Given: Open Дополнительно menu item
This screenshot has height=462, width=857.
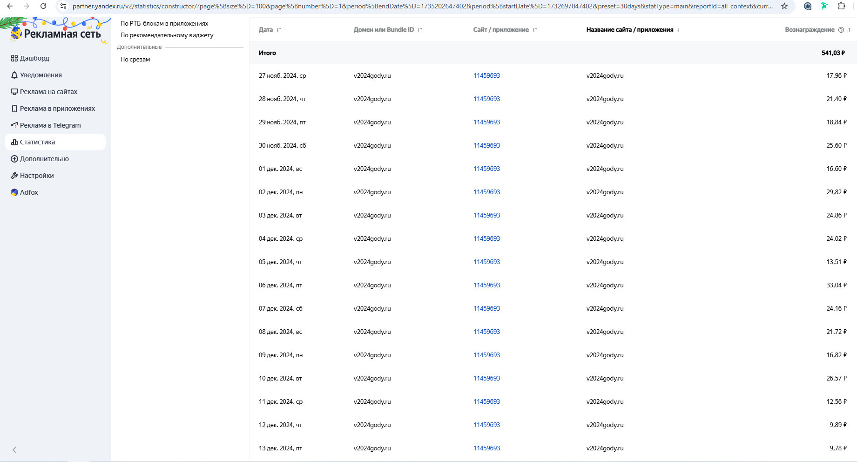Looking at the screenshot, I should (44, 159).
